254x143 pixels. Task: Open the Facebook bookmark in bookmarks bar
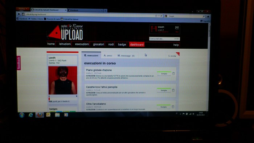(x=22, y=19)
